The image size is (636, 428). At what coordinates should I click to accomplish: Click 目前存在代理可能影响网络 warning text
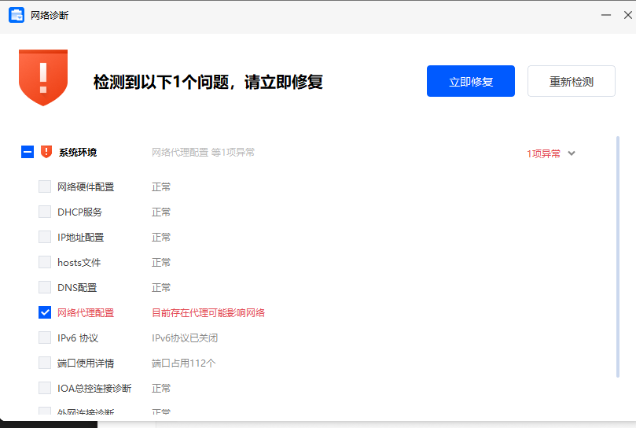click(208, 312)
